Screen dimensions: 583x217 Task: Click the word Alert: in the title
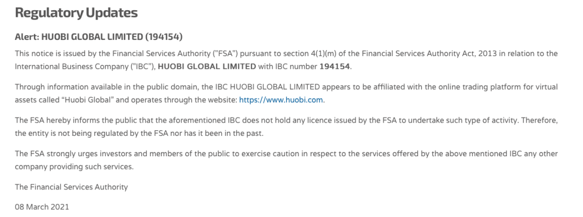[27, 37]
